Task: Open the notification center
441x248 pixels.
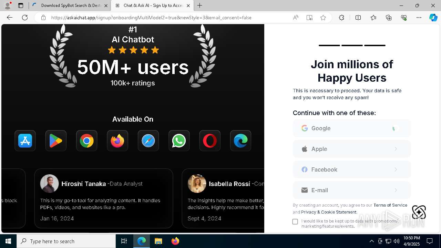Action: pyautogui.click(x=430, y=241)
